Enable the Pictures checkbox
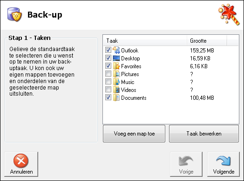 tap(108, 74)
